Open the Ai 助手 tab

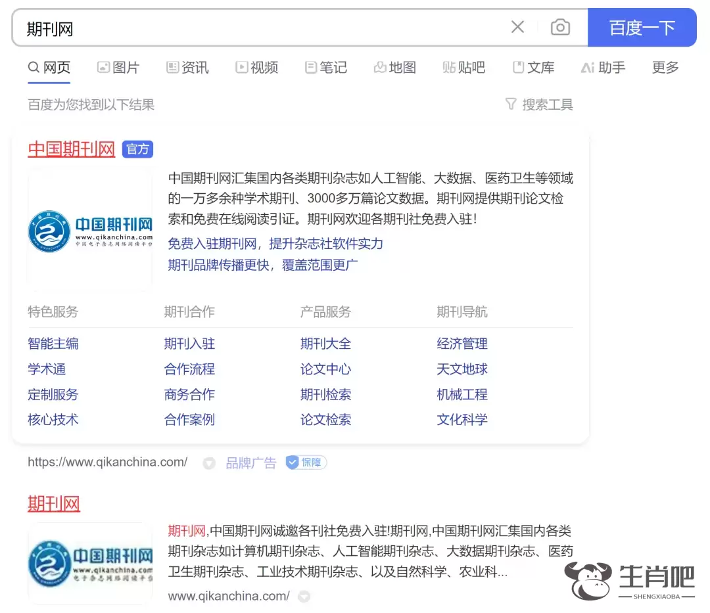(x=603, y=68)
